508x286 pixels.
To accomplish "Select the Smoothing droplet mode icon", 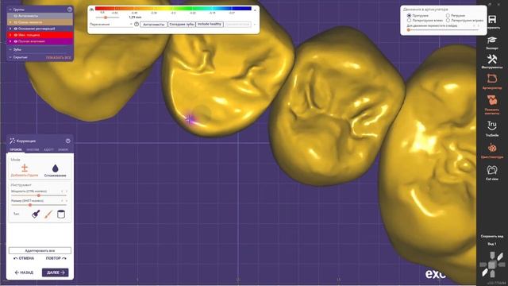I will pos(55,168).
